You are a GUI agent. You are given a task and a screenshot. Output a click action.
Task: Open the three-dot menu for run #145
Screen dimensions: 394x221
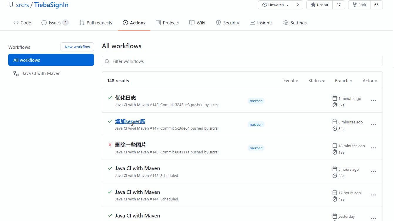(x=373, y=171)
